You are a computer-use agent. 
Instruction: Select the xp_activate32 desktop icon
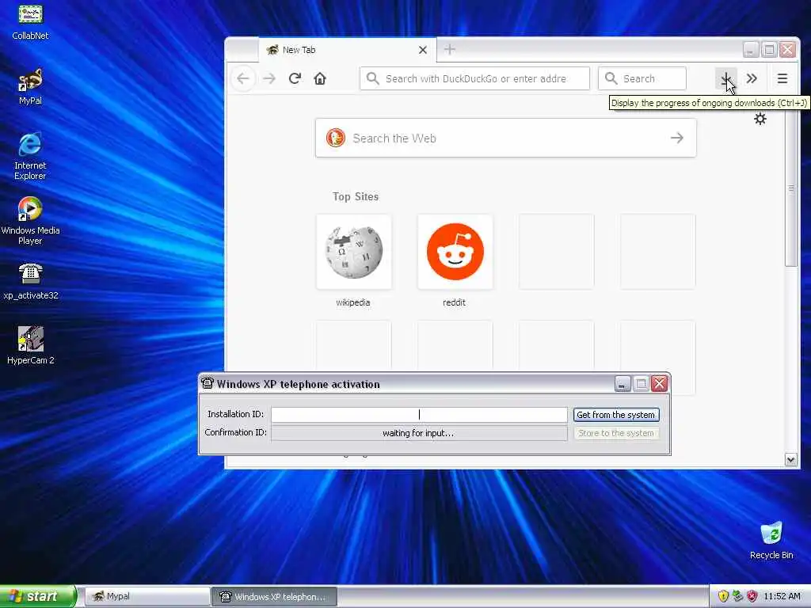click(x=31, y=281)
